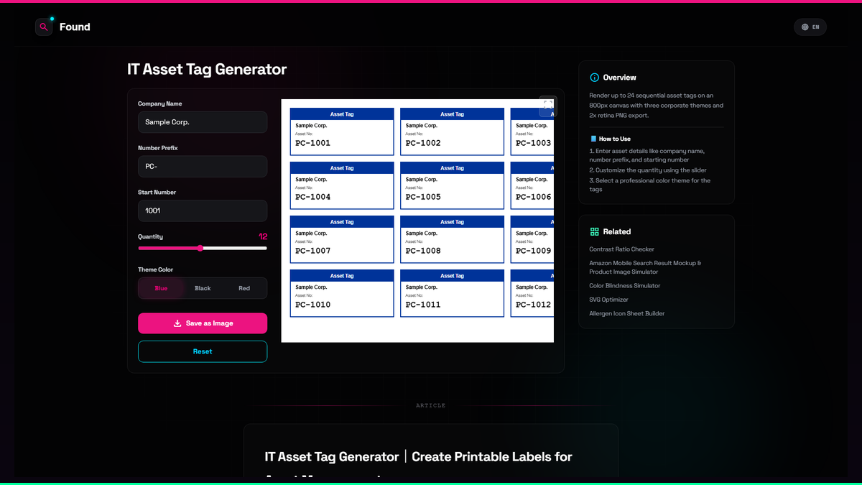Click the Quantity slider handle
862x485 pixels.
[x=200, y=248]
